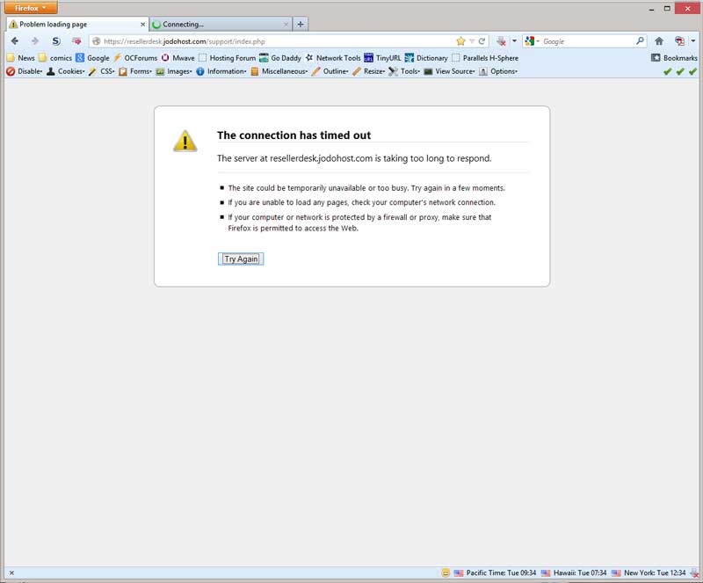Expand the Miscellaneous developer menu

(x=279, y=71)
